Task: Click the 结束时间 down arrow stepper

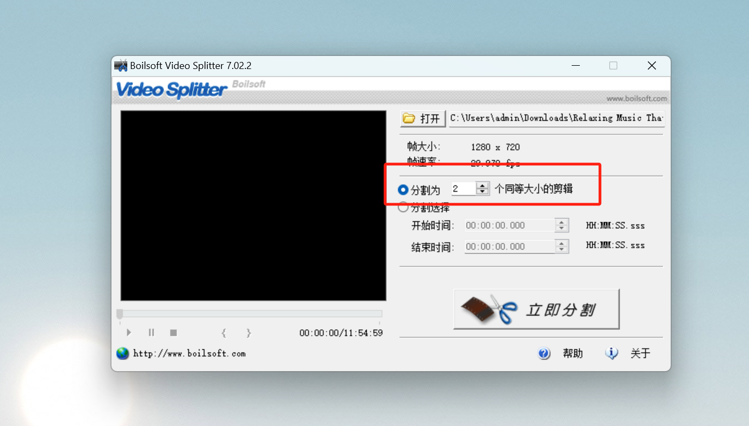Action: pos(562,249)
